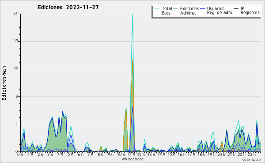Viewport: 265px width, 163px height.
Task: Click the y-axis value 8
Action: tap(17, 96)
